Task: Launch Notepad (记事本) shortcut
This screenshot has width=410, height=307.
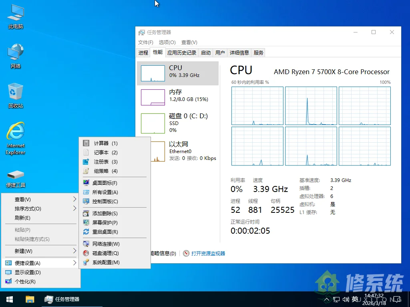Action: point(101,152)
